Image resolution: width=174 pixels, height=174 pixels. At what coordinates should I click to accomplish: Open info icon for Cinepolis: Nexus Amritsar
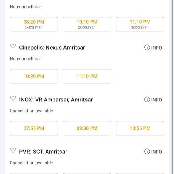(x=147, y=48)
